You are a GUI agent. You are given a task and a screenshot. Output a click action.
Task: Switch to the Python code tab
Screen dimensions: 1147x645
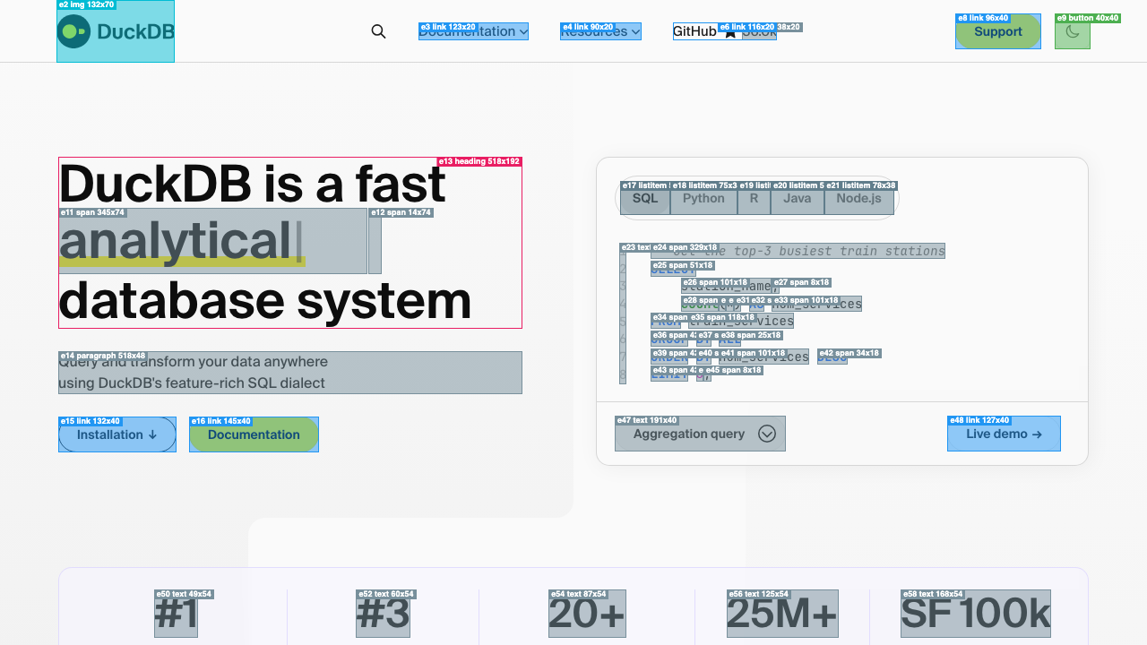[x=703, y=199]
